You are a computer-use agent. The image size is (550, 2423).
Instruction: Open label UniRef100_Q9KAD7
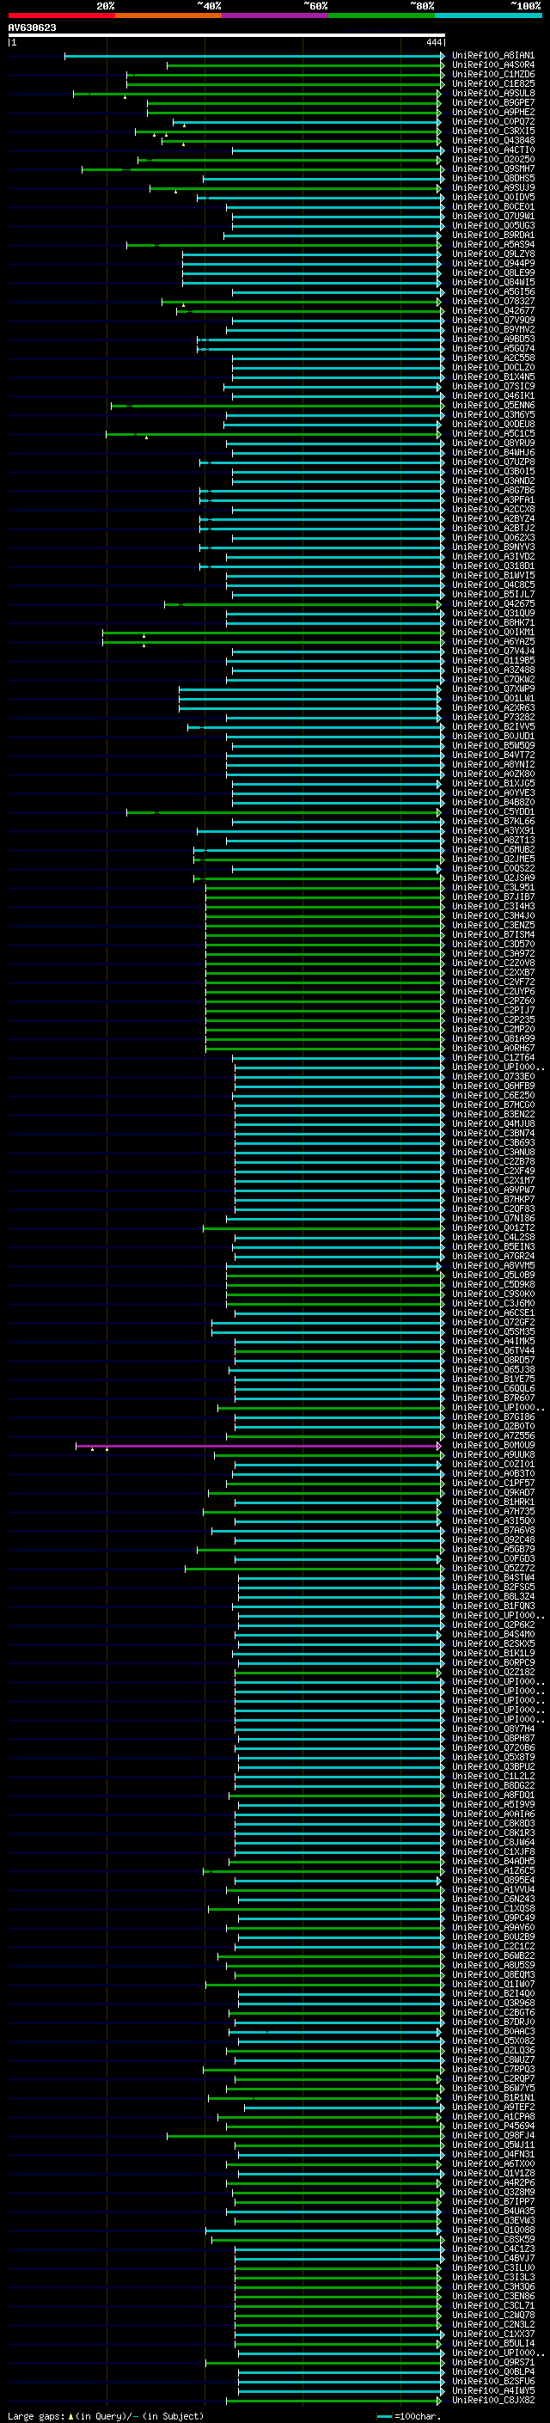492,1493
